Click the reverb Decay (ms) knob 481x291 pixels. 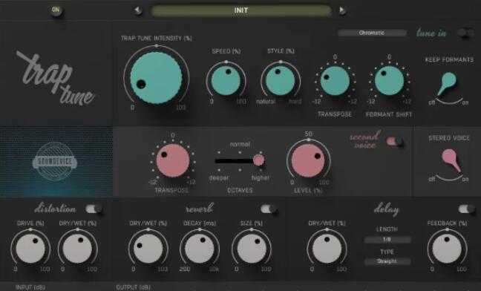200,249
